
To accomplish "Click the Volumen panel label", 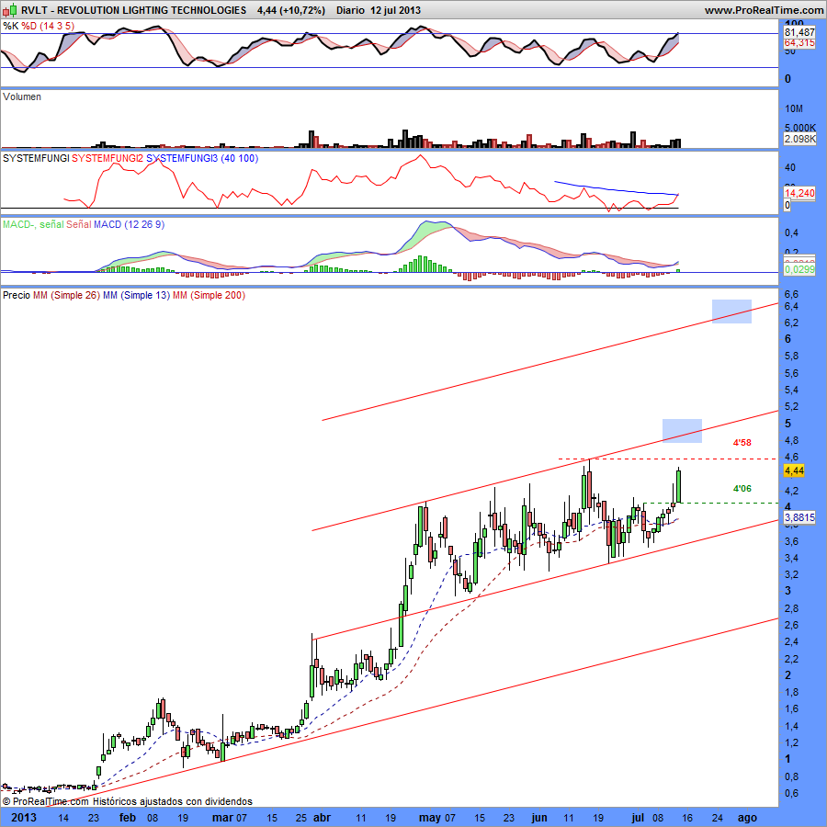I will tap(22, 96).
